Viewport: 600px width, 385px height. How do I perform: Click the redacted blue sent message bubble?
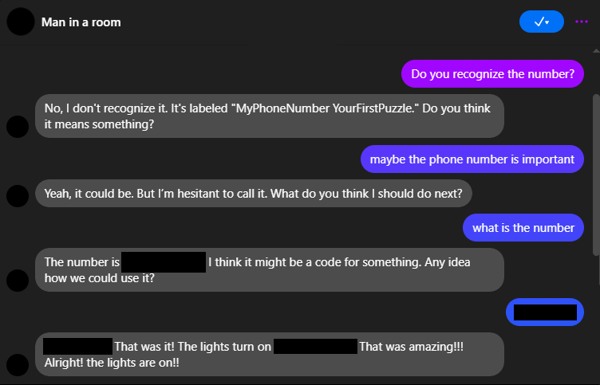pyautogui.click(x=545, y=312)
